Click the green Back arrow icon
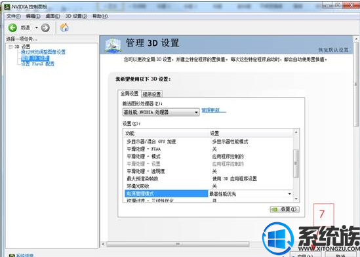Screen dimensions: 360x257 coord(12,28)
